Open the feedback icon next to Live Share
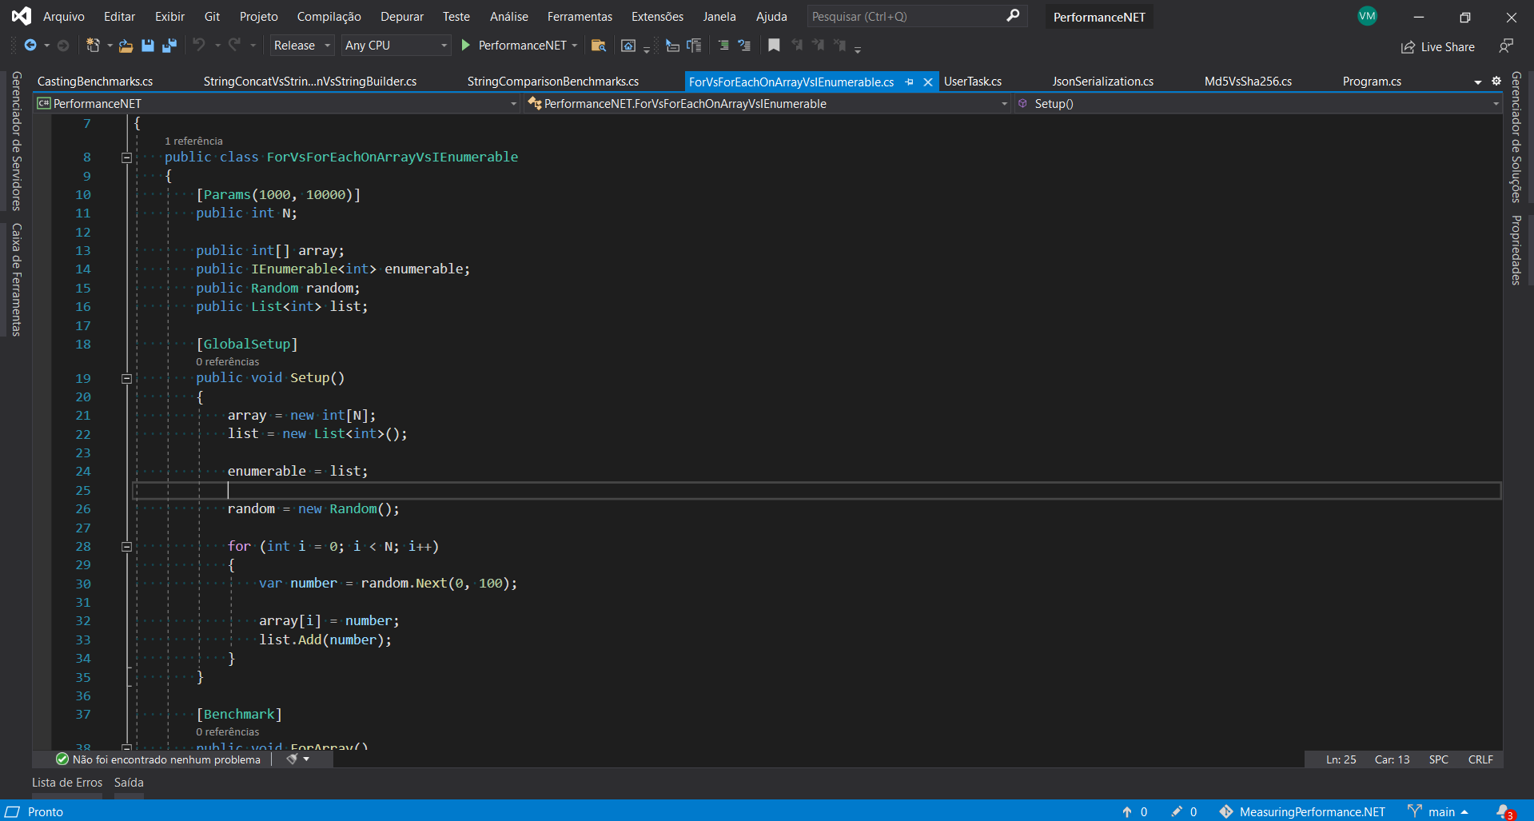 1506,46
